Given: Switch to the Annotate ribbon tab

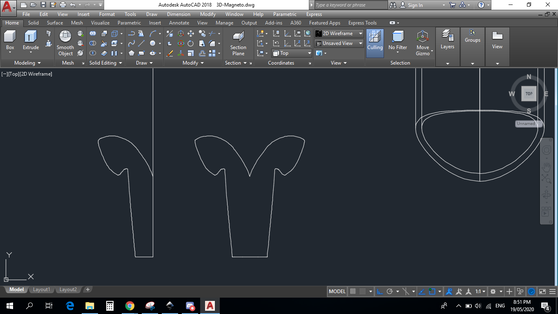Looking at the screenshot, I should pyautogui.click(x=179, y=23).
